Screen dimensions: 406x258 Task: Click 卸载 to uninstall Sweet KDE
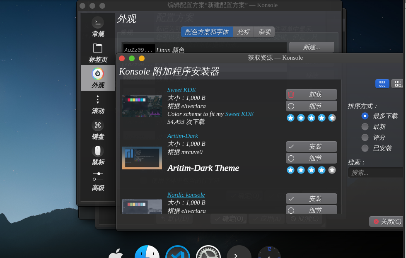pos(312,94)
